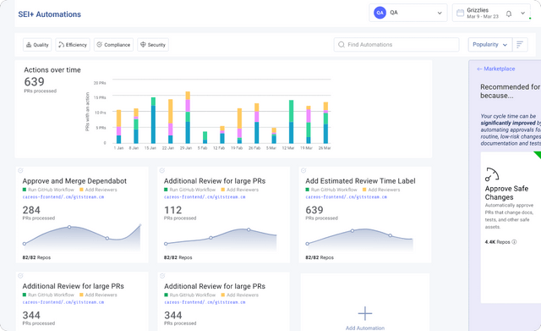Go back via the Marketplace link
Viewport: 541px width, 331px height.
[x=496, y=69]
